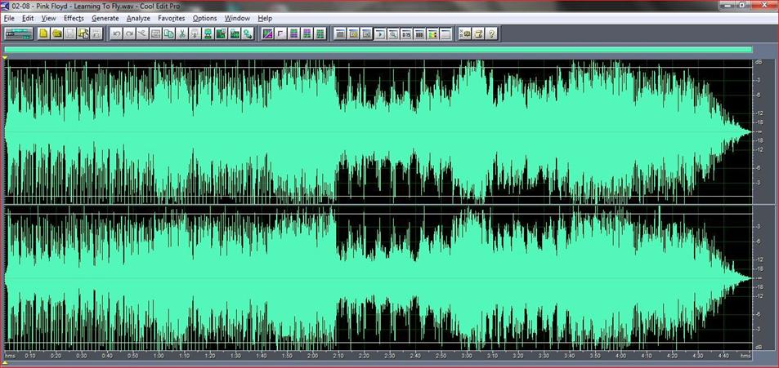
Task: Open settings with the gear and checkmarks icon
Action: 465,33
